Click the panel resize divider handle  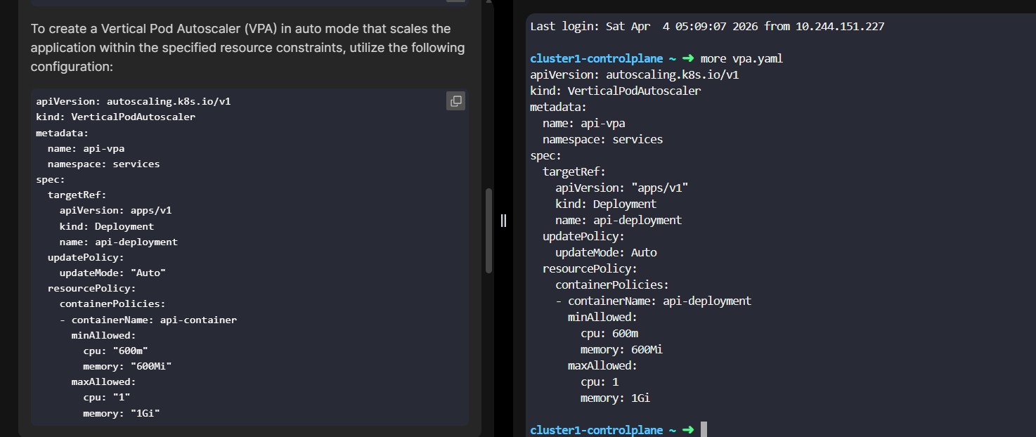503,221
